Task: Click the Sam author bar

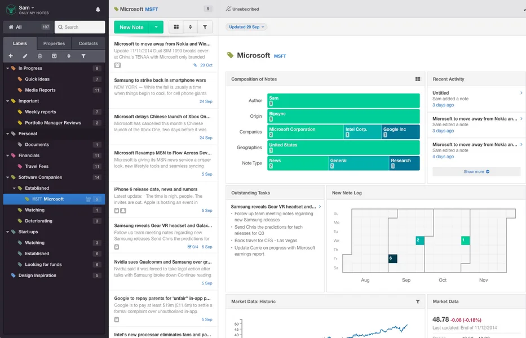Action: click(343, 101)
